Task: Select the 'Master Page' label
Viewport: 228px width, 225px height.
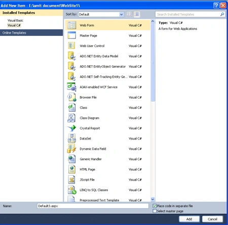Action: point(88,35)
